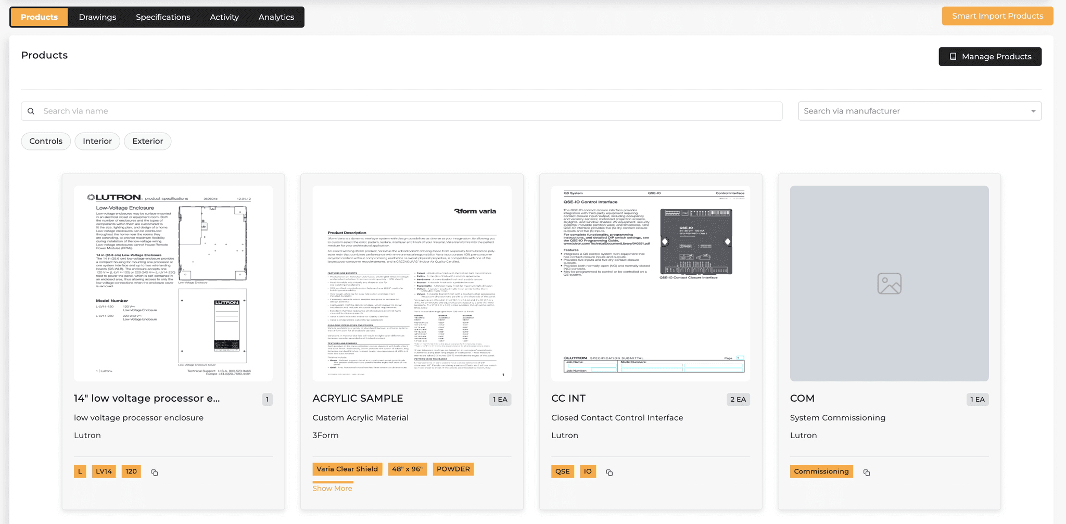Click the 120 tag
1066x524 pixels.
(131, 471)
